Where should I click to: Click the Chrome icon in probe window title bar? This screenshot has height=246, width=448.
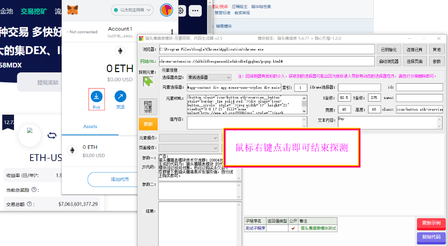click(141, 38)
